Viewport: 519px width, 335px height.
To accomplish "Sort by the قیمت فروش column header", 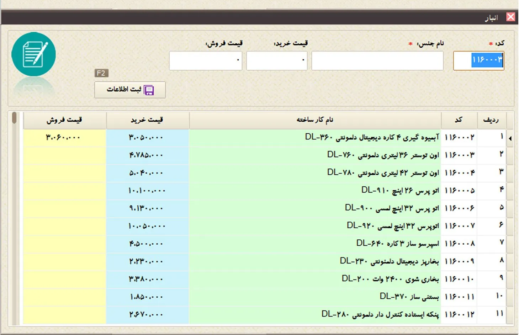I will point(65,120).
